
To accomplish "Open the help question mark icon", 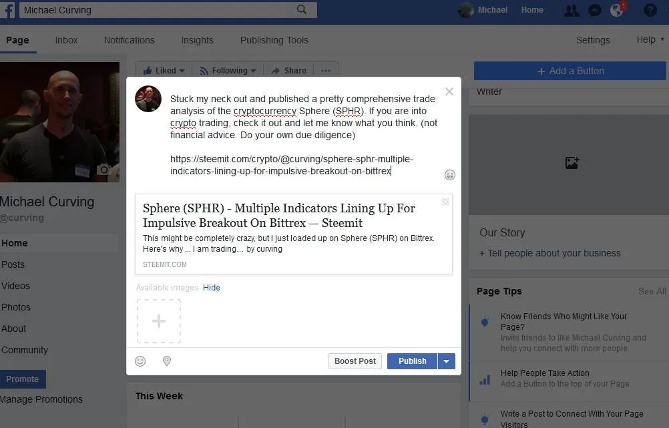I will (650, 10).
